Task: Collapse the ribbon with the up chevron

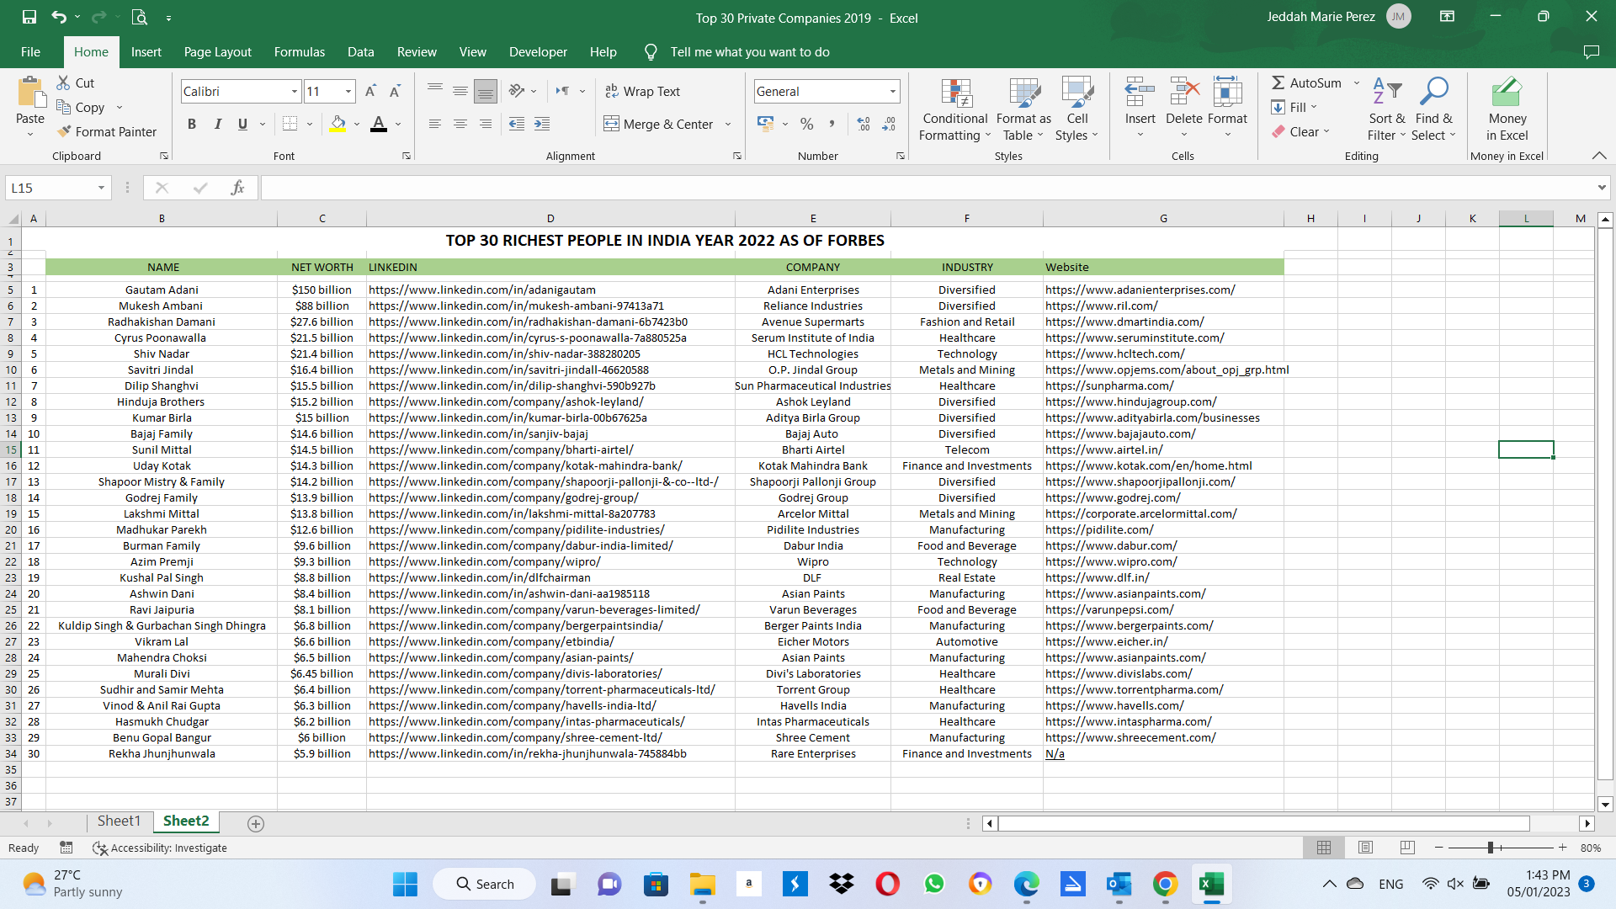Action: pos(1599,156)
